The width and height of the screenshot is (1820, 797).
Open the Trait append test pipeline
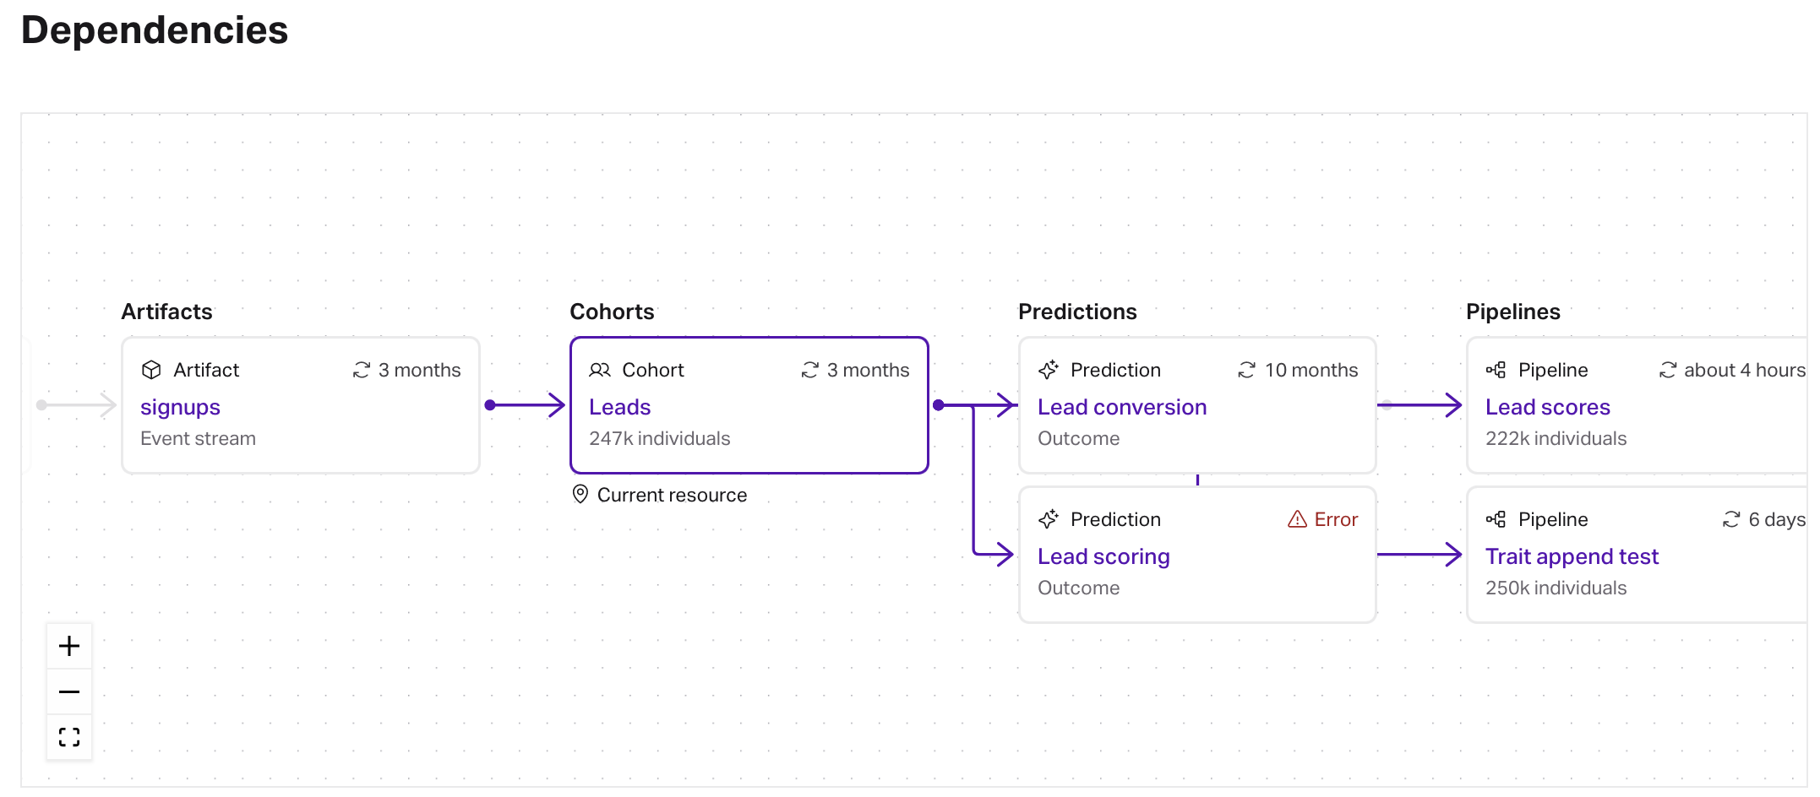[x=1572, y=556]
